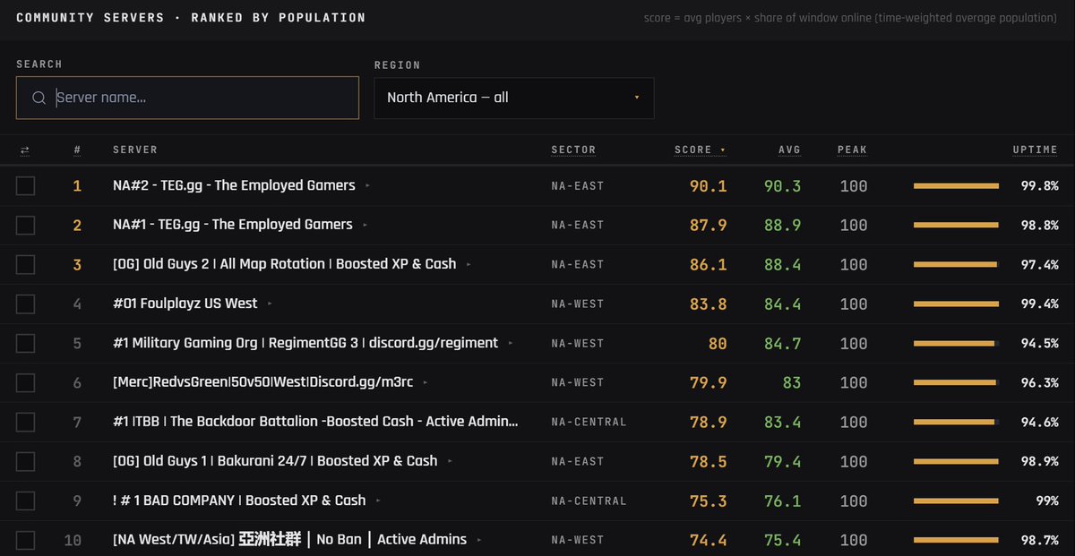Select checkbox for [OG] Old Guys 2
Viewport: 1075px width, 556px height.
point(25,265)
